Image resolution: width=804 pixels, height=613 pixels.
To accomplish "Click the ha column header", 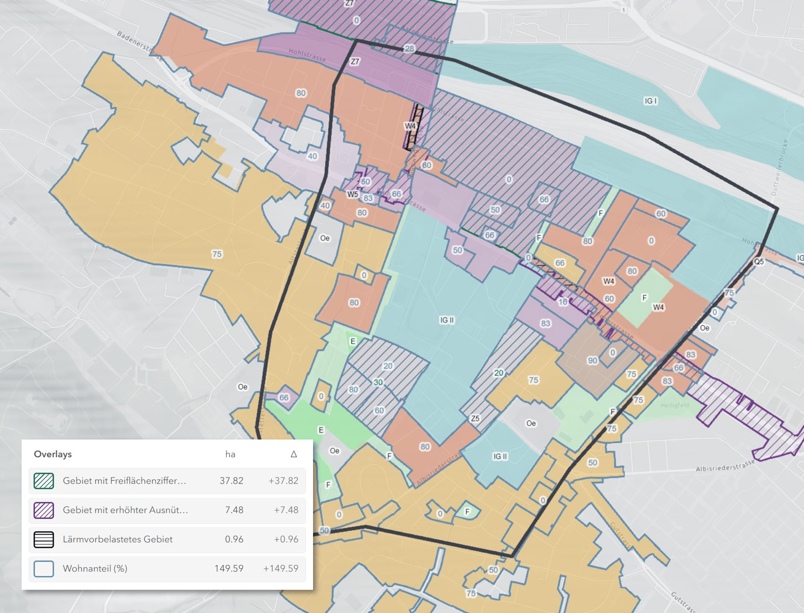I will coord(230,454).
